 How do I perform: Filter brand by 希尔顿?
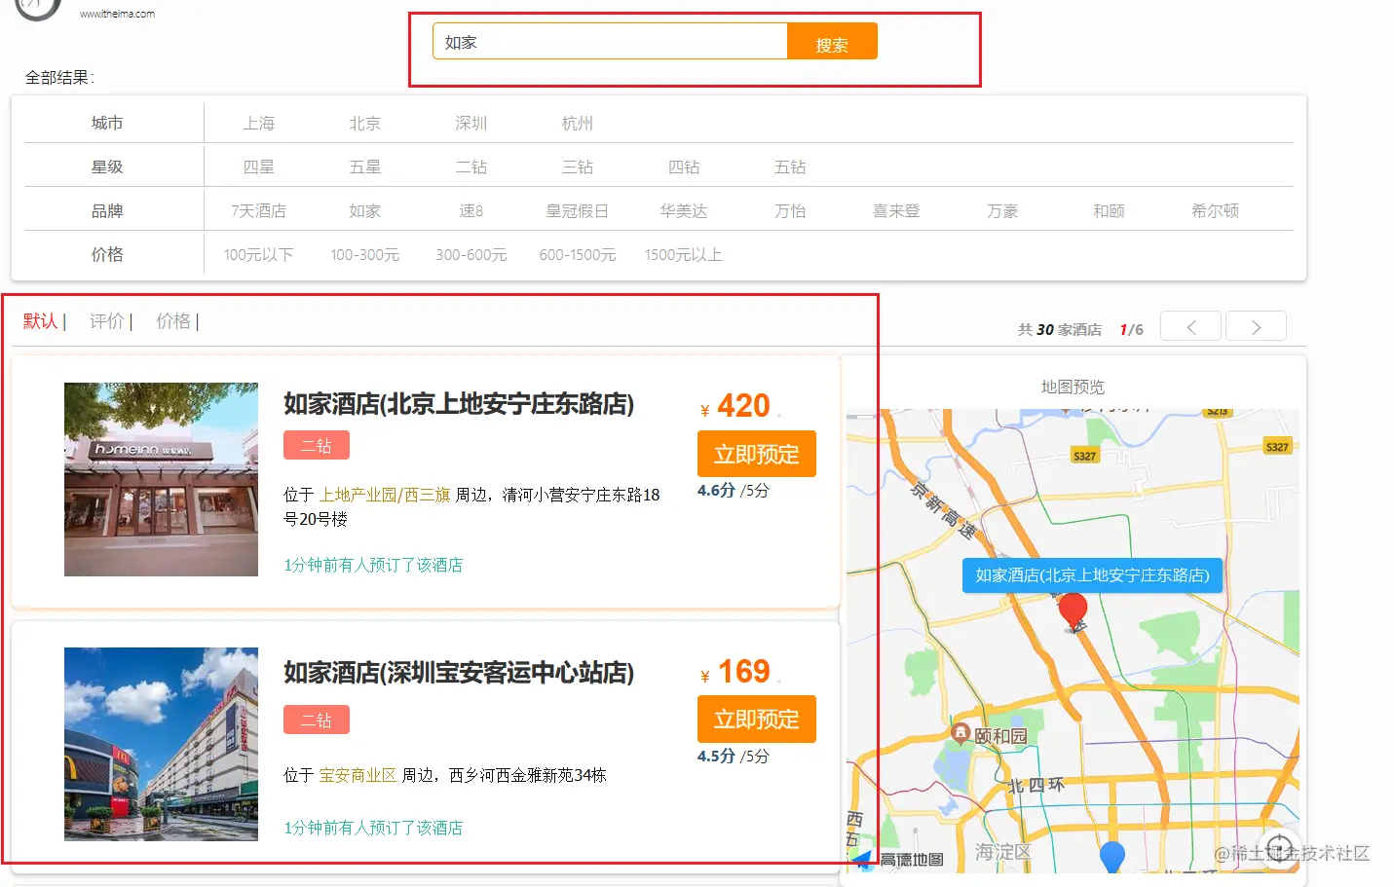[1215, 211]
